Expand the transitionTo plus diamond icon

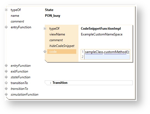6,83
